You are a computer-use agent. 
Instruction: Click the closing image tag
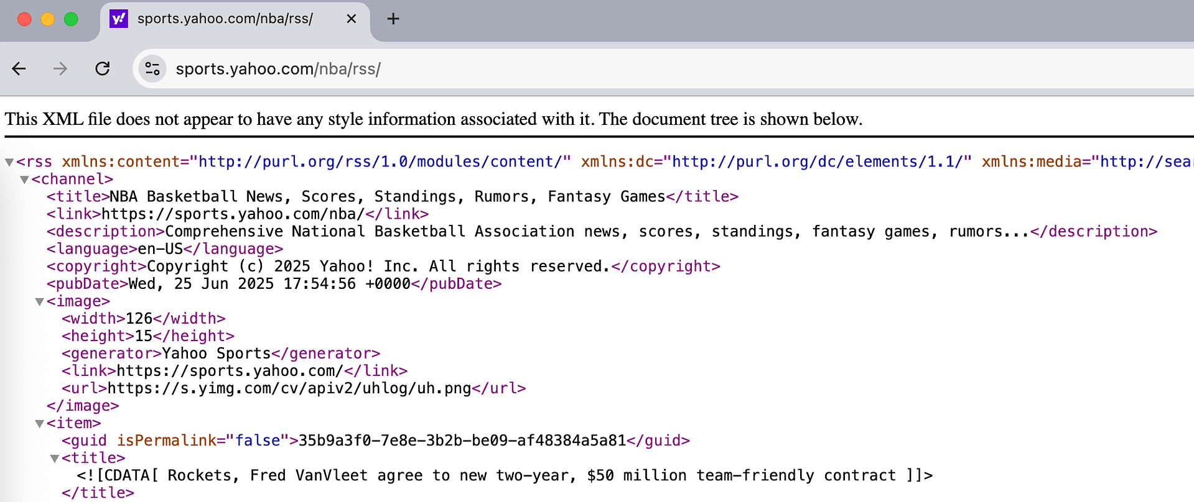coord(83,405)
